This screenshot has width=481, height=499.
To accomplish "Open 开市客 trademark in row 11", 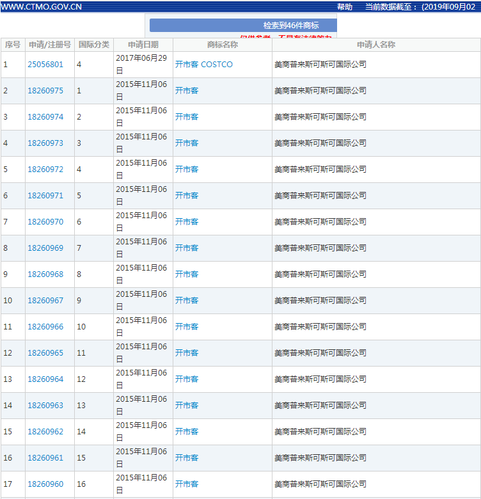I will point(187,326).
